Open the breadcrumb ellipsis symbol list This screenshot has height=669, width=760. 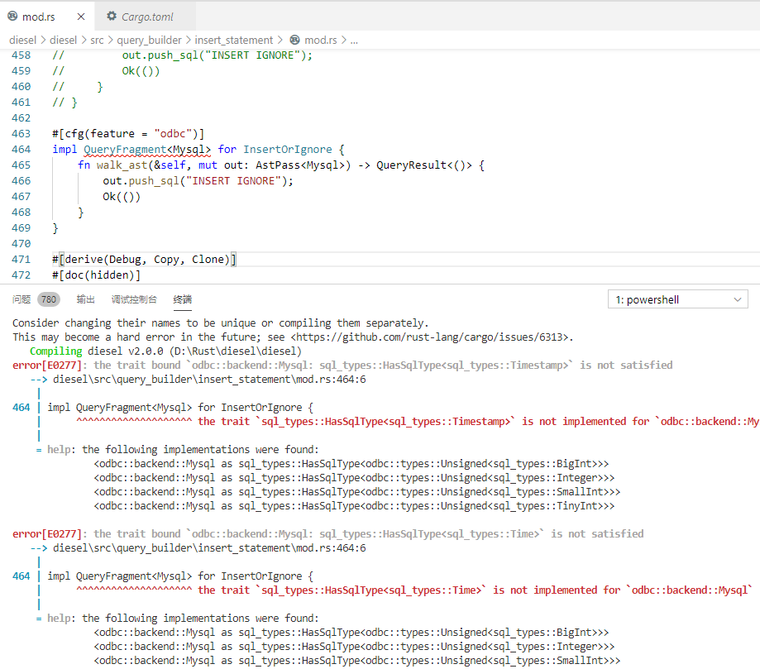[x=354, y=41]
